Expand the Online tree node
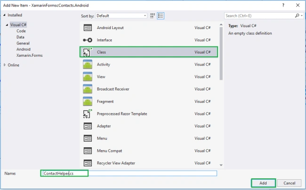 [x=5, y=65]
